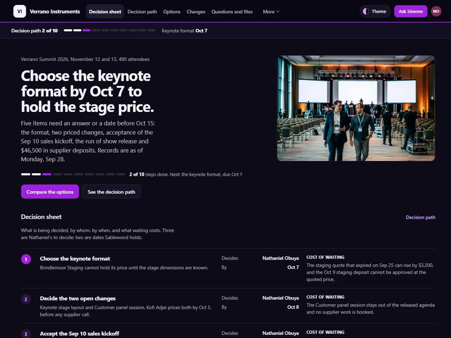Select the step 2 number badge
The width and height of the screenshot is (451, 338).
[x=26, y=299]
